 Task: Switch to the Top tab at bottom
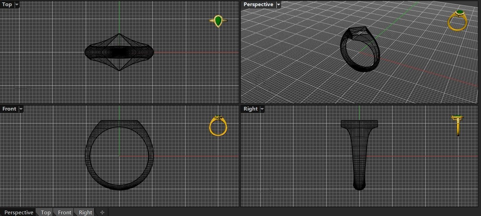click(x=45, y=212)
